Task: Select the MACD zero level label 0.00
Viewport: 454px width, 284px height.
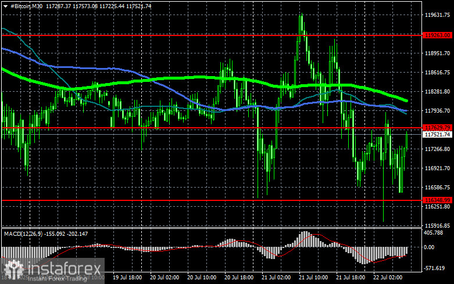Action: click(x=429, y=247)
